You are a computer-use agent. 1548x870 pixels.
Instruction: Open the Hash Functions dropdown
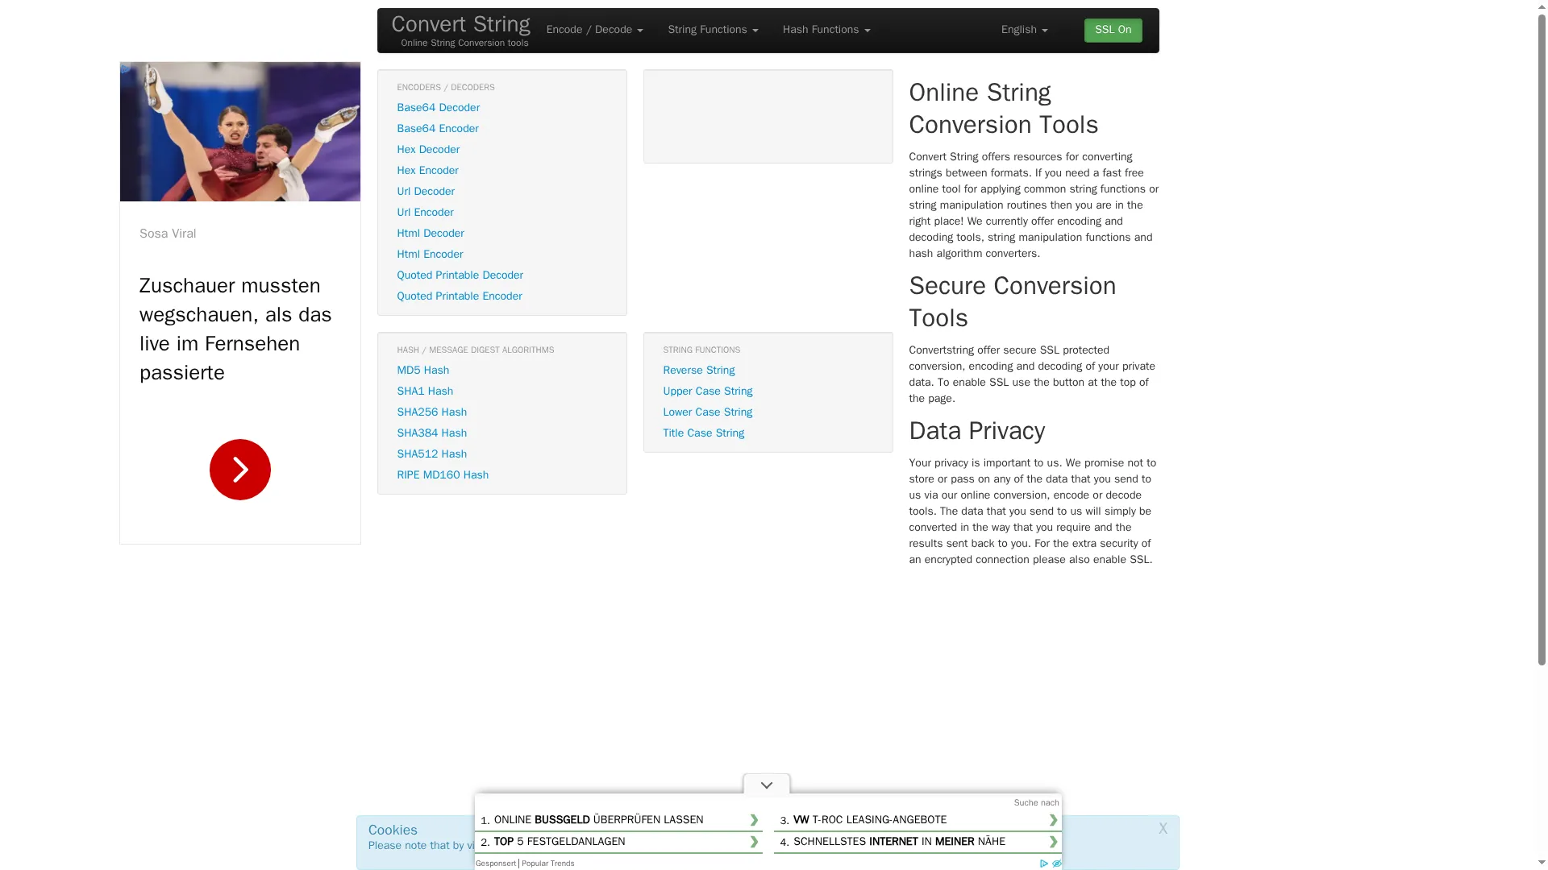[x=826, y=30]
